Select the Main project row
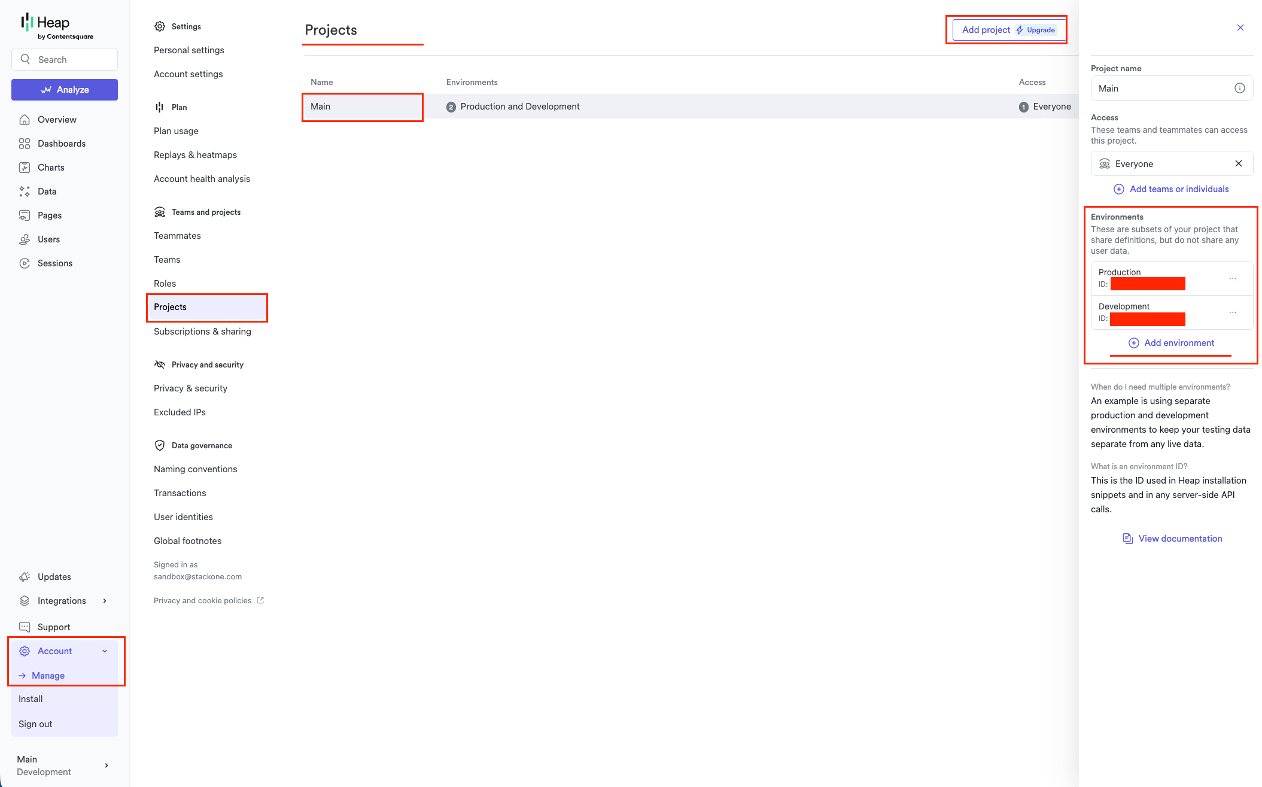 pyautogui.click(x=691, y=107)
